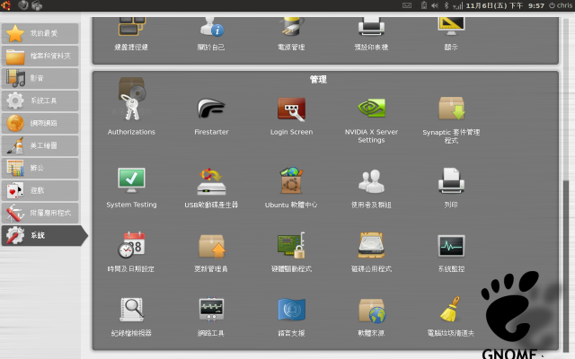The image size is (575, 359).
Task: Open 列印 printer icon
Action: [x=451, y=180]
